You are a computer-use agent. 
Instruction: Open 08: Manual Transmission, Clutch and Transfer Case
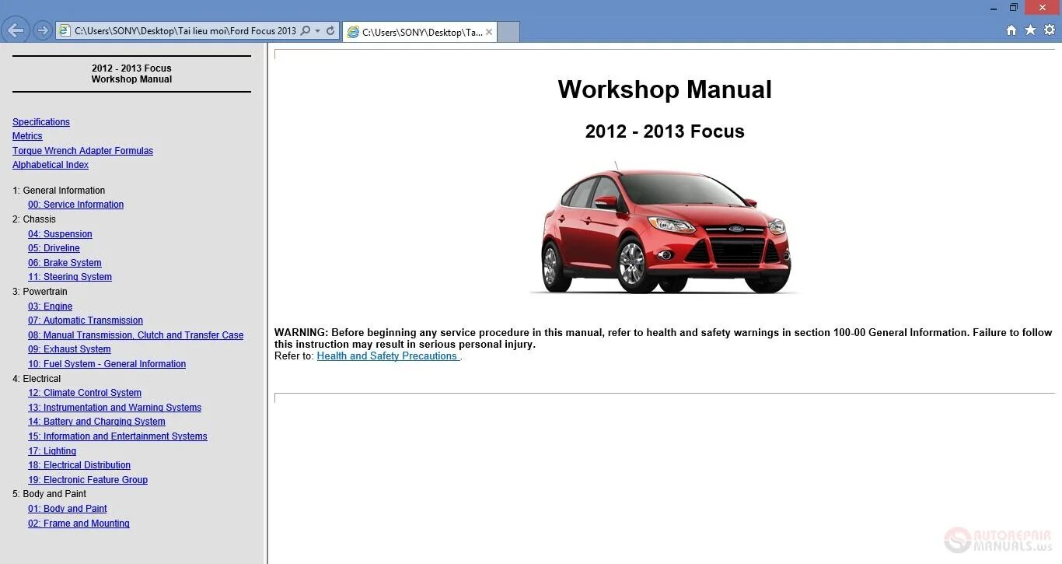[x=136, y=335]
